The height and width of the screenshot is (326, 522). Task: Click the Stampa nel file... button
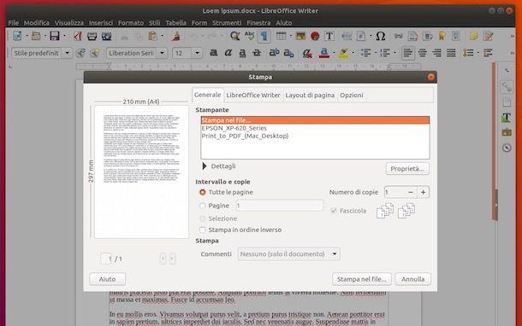(361, 279)
